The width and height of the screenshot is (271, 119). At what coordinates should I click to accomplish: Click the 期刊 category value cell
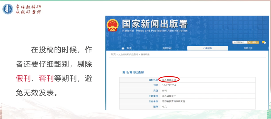[208, 91]
